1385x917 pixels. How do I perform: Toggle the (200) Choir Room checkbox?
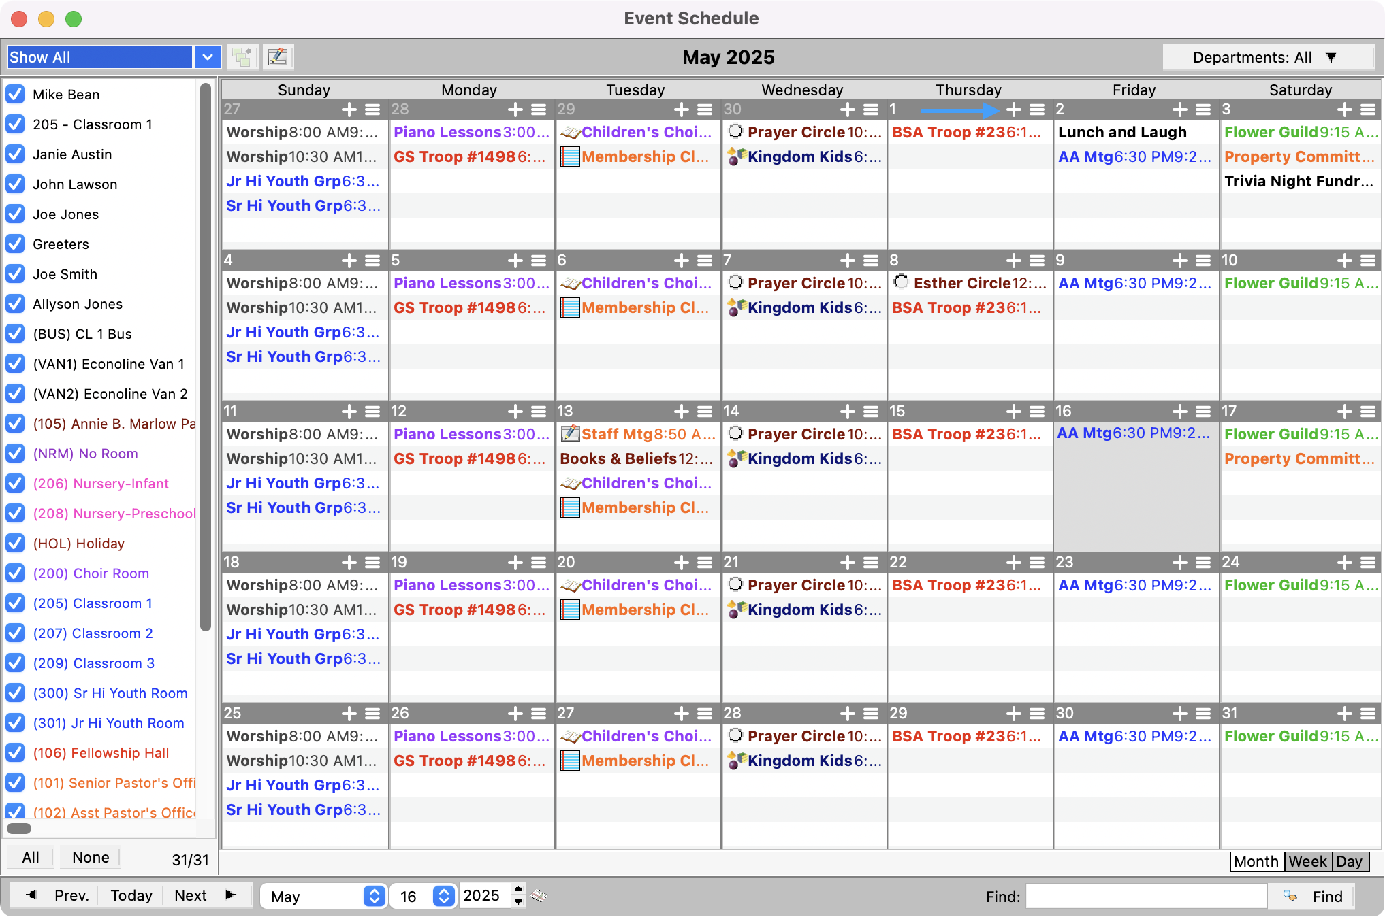coord(15,573)
